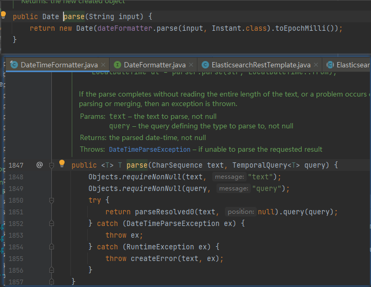
Task: Click the @ gutter marker at line 1847
Action: (x=39, y=165)
